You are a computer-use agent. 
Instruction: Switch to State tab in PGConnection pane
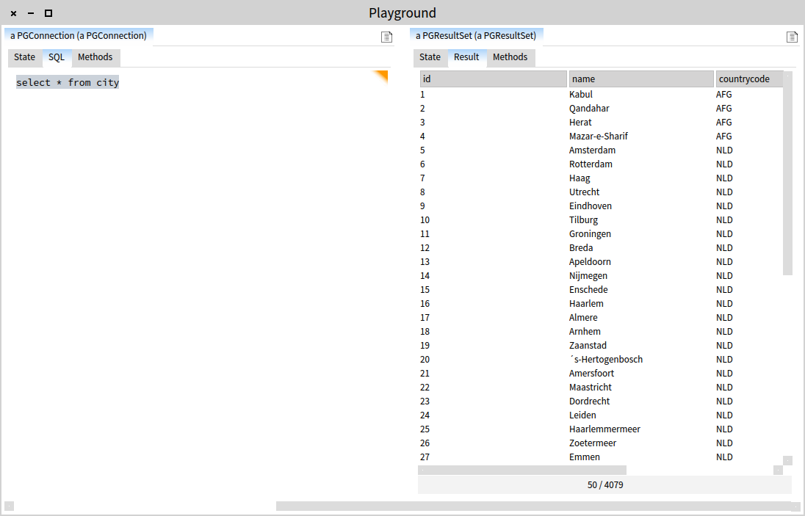tap(25, 57)
